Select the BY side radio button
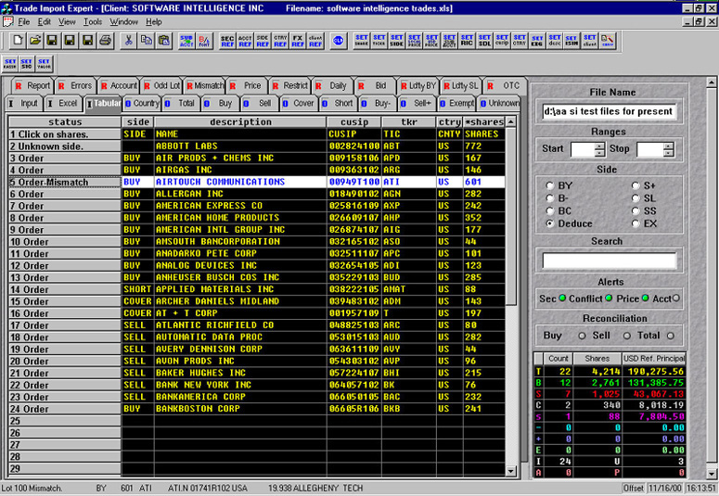 (550, 185)
